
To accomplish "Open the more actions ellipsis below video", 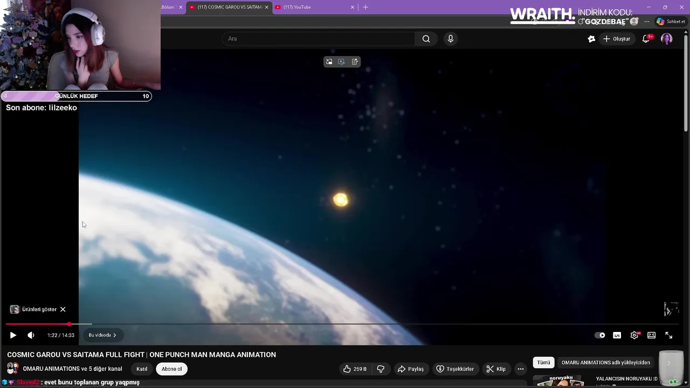I will point(520,369).
